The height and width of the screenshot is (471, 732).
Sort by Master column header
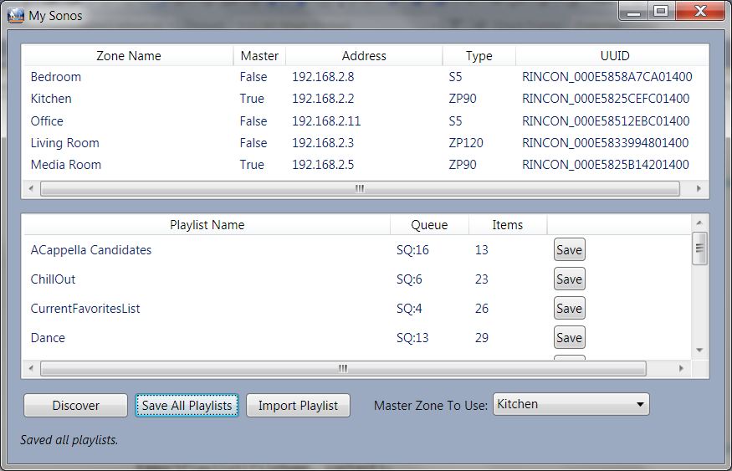(x=259, y=55)
